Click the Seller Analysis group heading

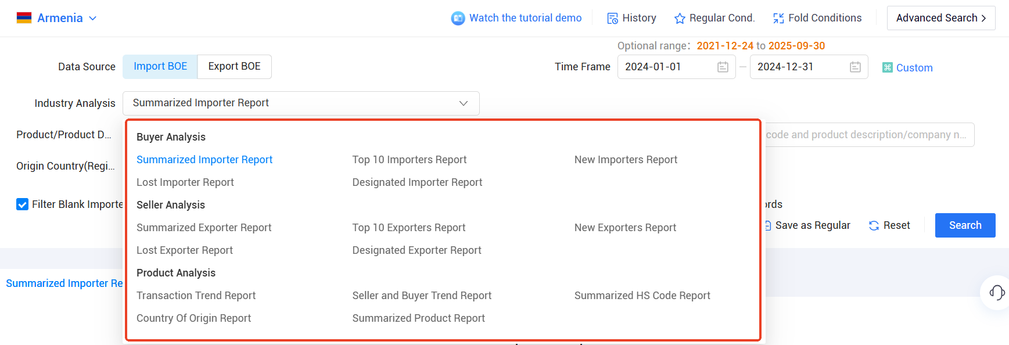(x=171, y=205)
